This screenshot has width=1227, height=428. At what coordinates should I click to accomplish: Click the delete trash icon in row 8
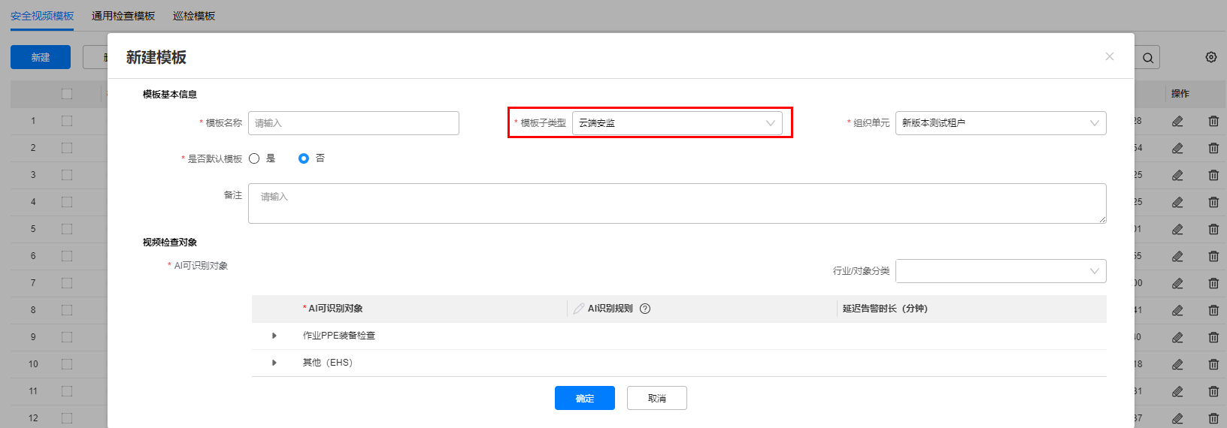[x=1213, y=310]
